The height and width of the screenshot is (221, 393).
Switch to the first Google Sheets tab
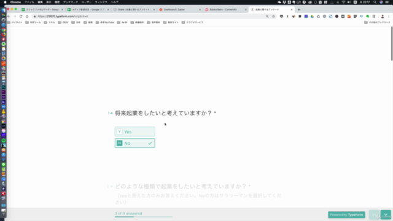click(x=42, y=10)
